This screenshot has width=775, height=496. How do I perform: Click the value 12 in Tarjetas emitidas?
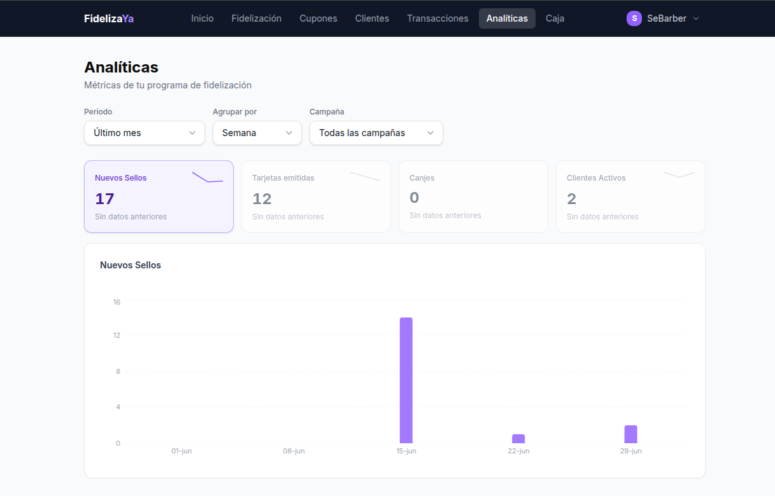pos(262,198)
